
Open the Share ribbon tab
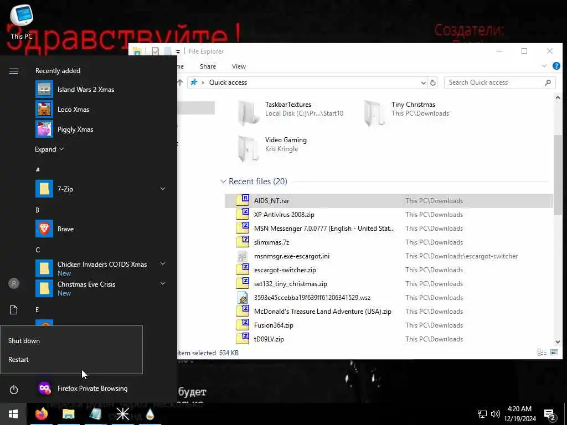[x=208, y=66]
